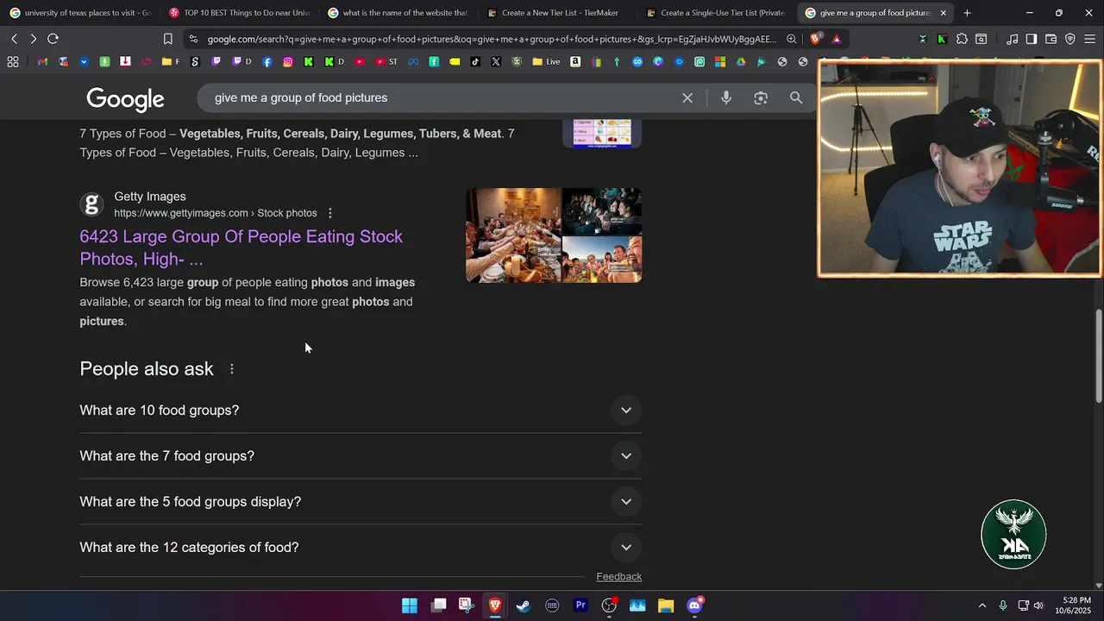Open the Getty Images thumbnail collage
The image size is (1104, 621).
[554, 235]
